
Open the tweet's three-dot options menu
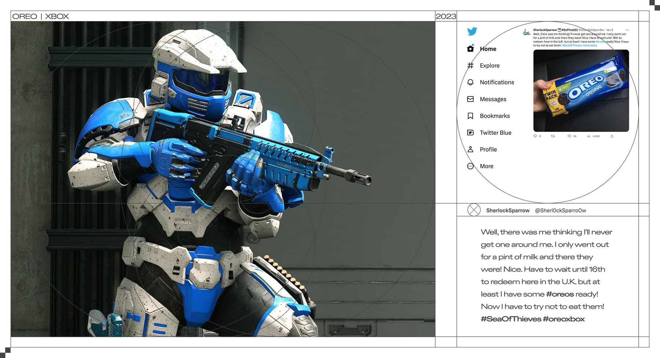point(627,30)
